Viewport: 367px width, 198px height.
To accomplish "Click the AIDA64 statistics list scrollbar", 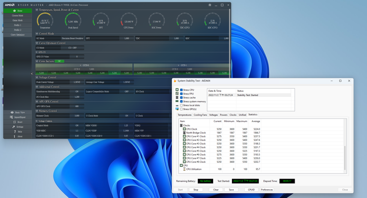I will point(345,158).
